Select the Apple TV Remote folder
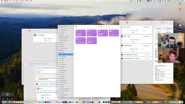 [66, 38]
